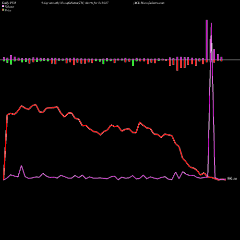240x240 pixels.
Task: Click the Volume legend color swatch
Action: point(3,6)
